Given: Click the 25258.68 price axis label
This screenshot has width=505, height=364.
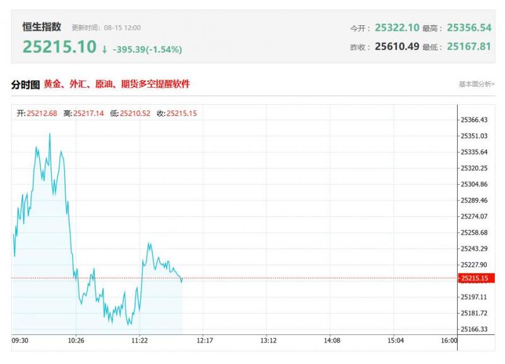Looking at the screenshot, I should coord(474,233).
